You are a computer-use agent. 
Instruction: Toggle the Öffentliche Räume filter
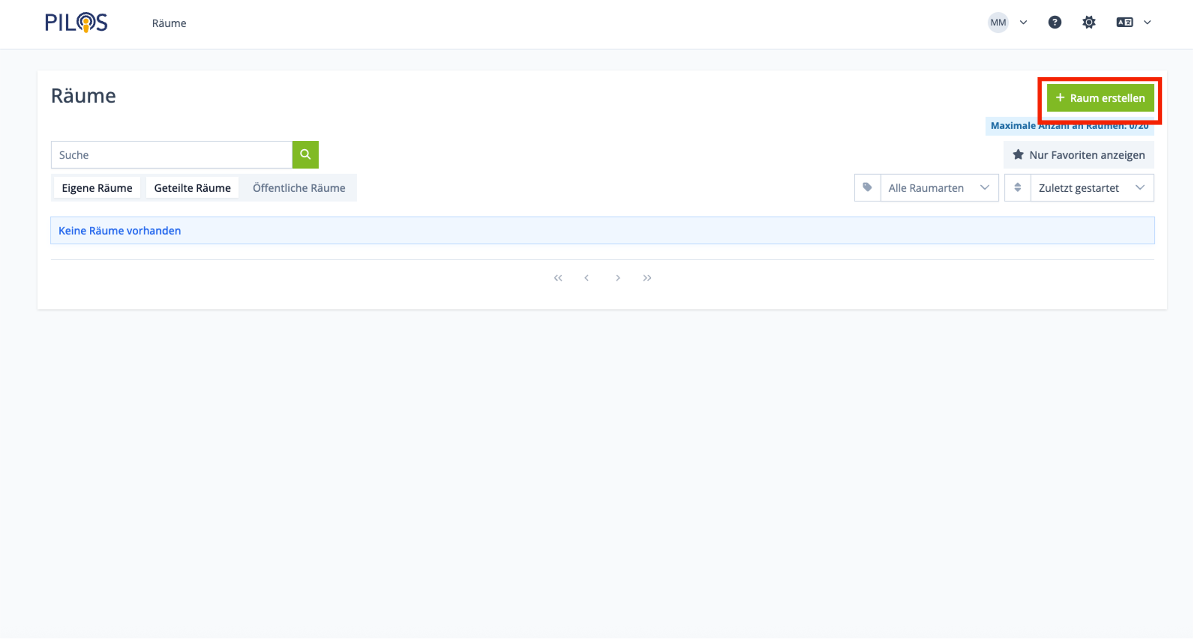(x=299, y=188)
